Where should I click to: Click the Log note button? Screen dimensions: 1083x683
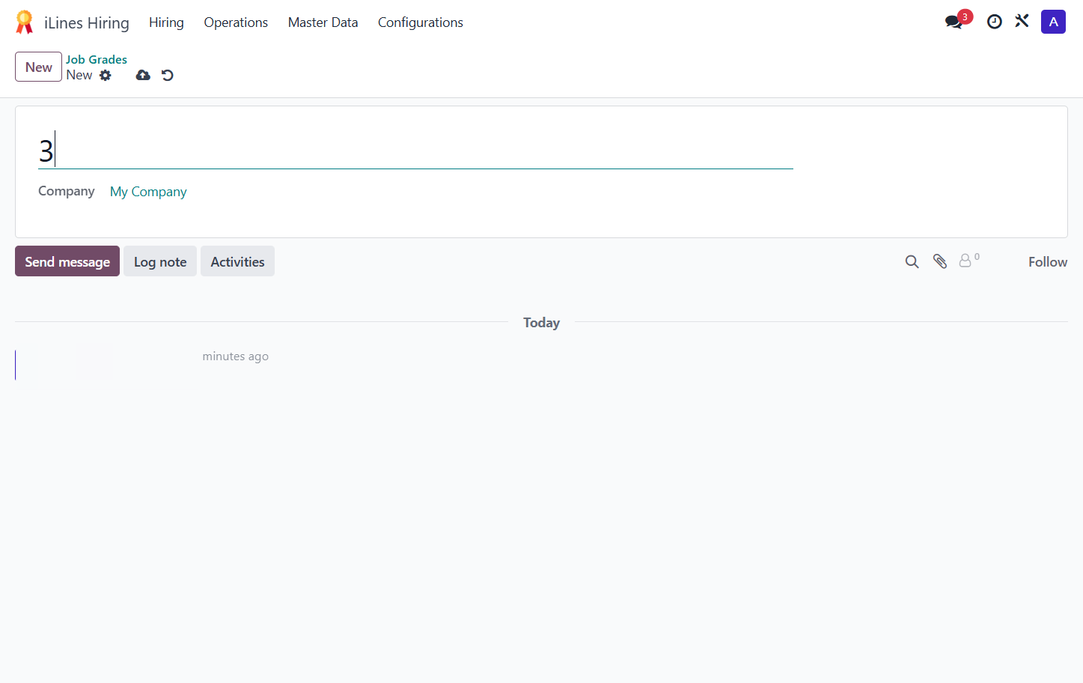(x=160, y=261)
